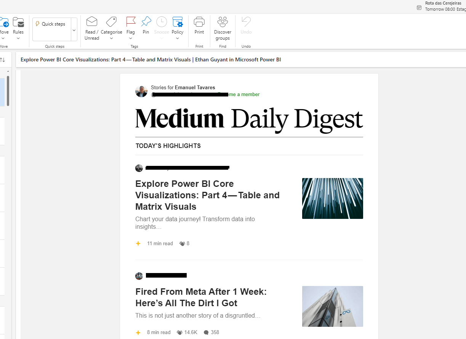Image resolution: width=466 pixels, height=339 pixels.
Task: Expand the Quick steps gallery dropdown arrow
Action: click(x=74, y=29)
